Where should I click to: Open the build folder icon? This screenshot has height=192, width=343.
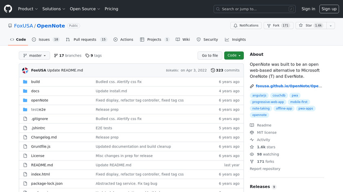coord(25,82)
